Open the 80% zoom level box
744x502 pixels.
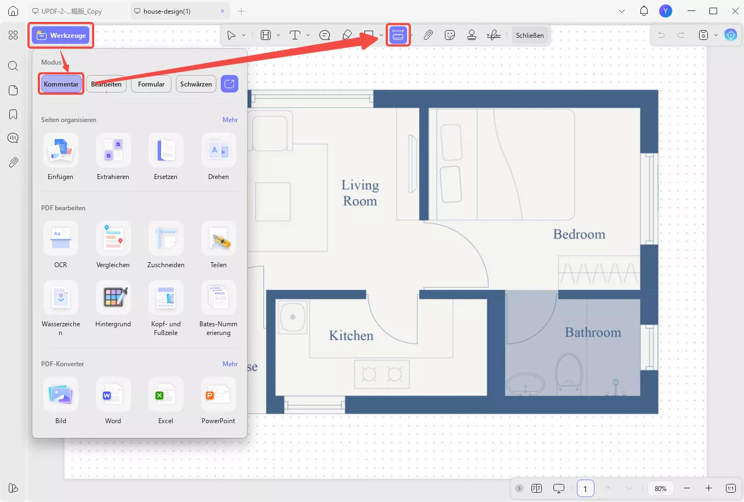tap(661, 488)
